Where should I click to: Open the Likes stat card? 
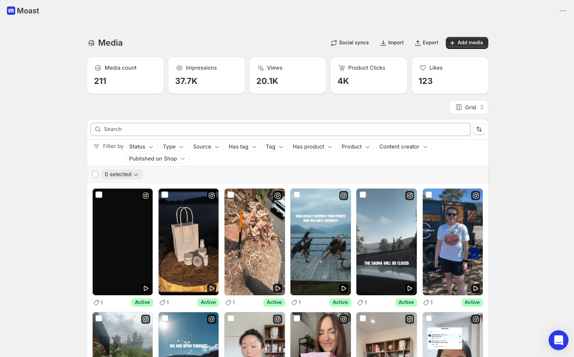[x=450, y=75]
